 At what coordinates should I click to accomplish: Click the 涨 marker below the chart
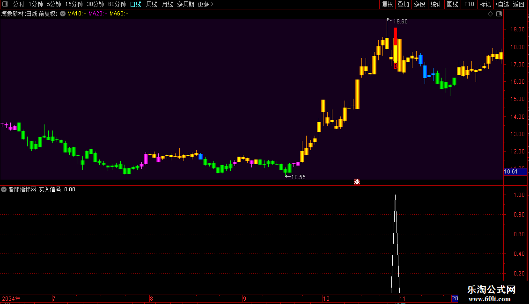357,182
